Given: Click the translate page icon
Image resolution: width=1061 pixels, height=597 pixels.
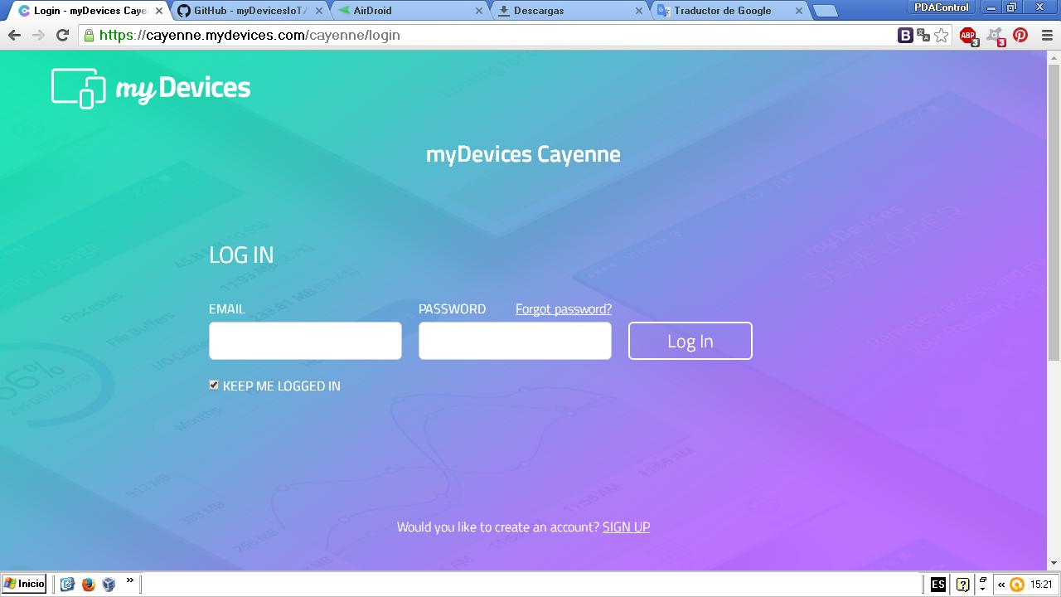Looking at the screenshot, I should 923,35.
